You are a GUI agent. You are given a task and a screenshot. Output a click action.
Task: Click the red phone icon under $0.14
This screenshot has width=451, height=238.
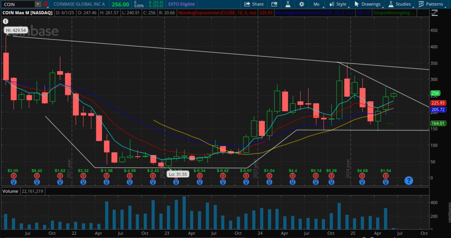[x=316, y=175]
